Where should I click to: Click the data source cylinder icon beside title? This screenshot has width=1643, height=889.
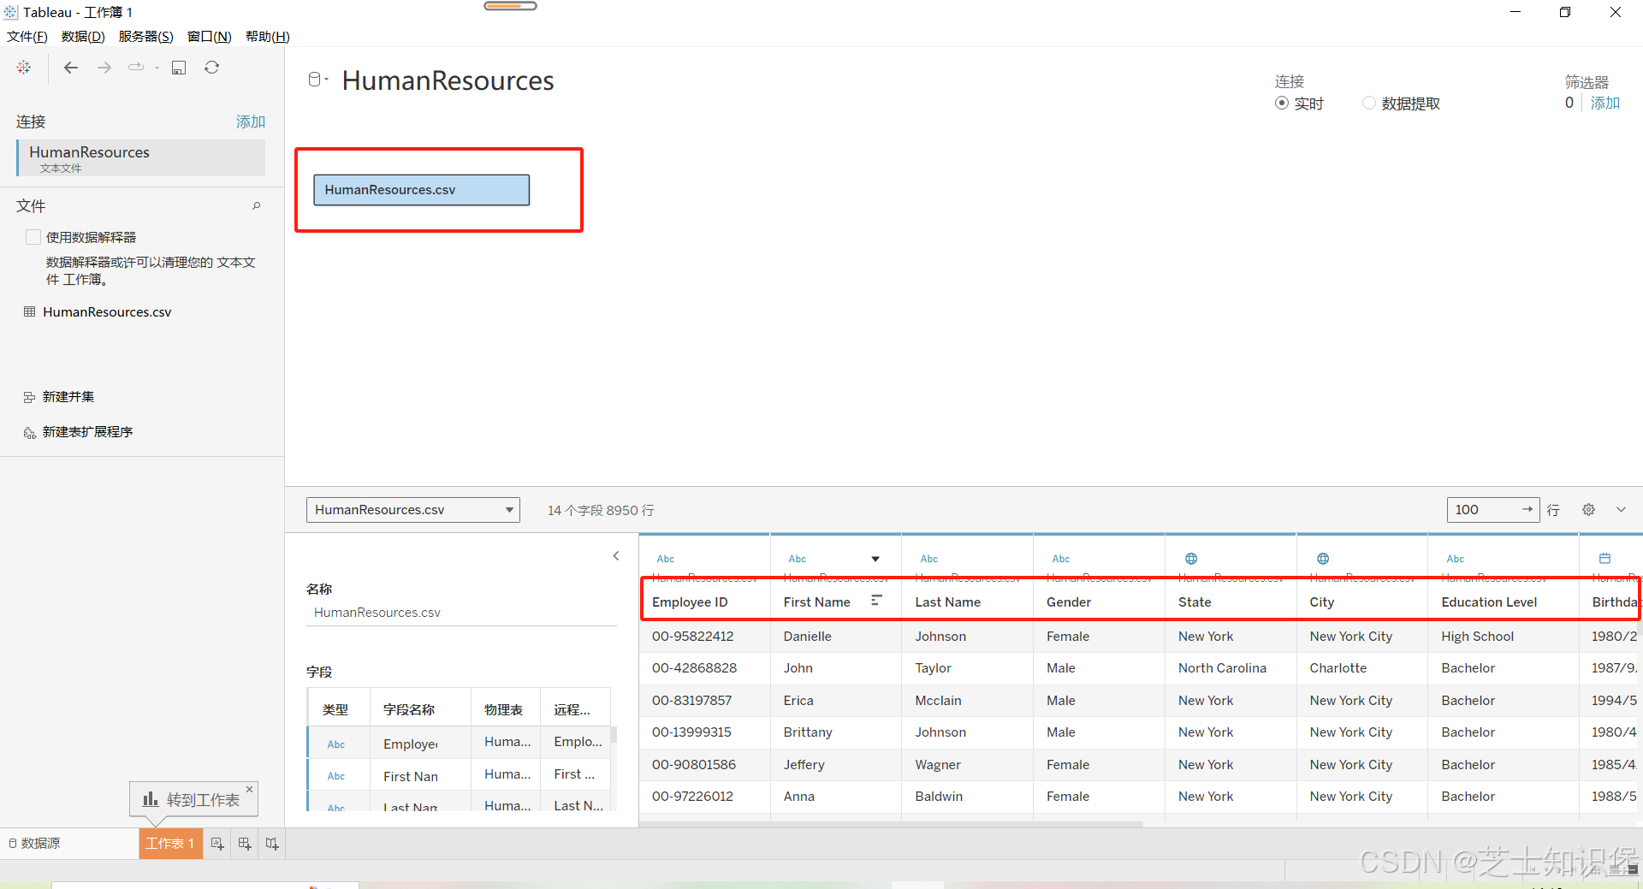(314, 80)
